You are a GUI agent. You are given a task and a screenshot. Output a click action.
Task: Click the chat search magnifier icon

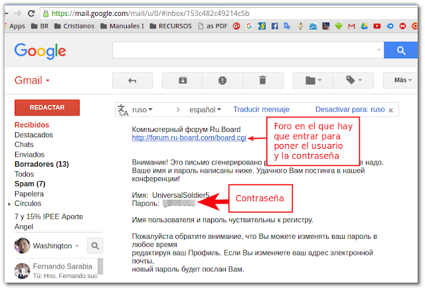coord(95,246)
